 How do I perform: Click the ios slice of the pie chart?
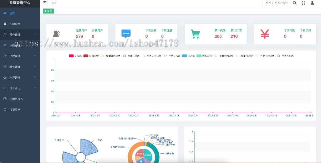139,158
